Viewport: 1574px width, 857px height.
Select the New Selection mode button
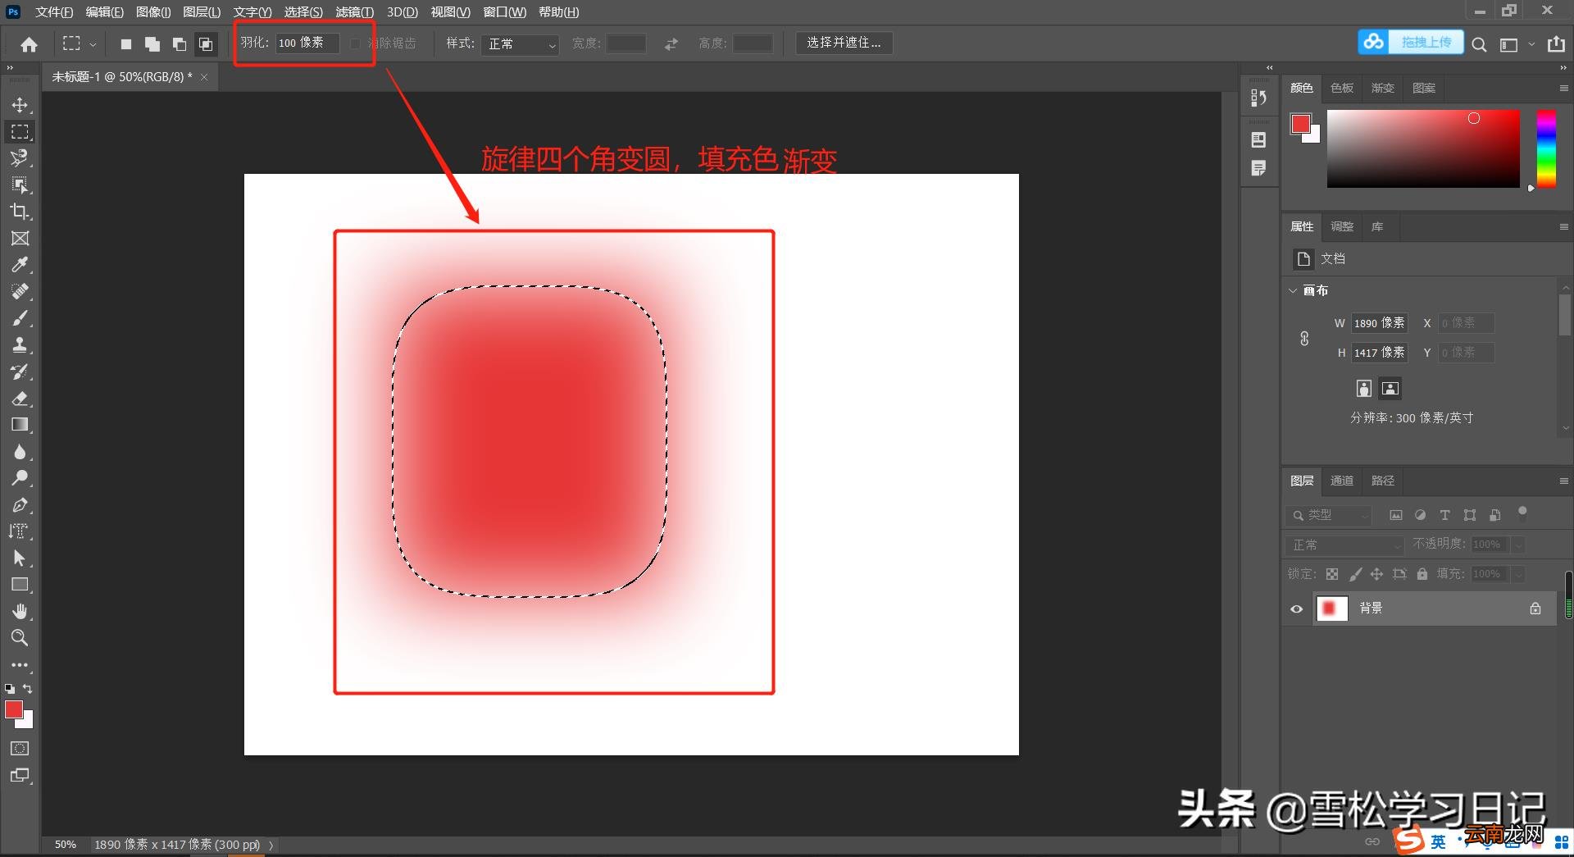click(x=125, y=44)
